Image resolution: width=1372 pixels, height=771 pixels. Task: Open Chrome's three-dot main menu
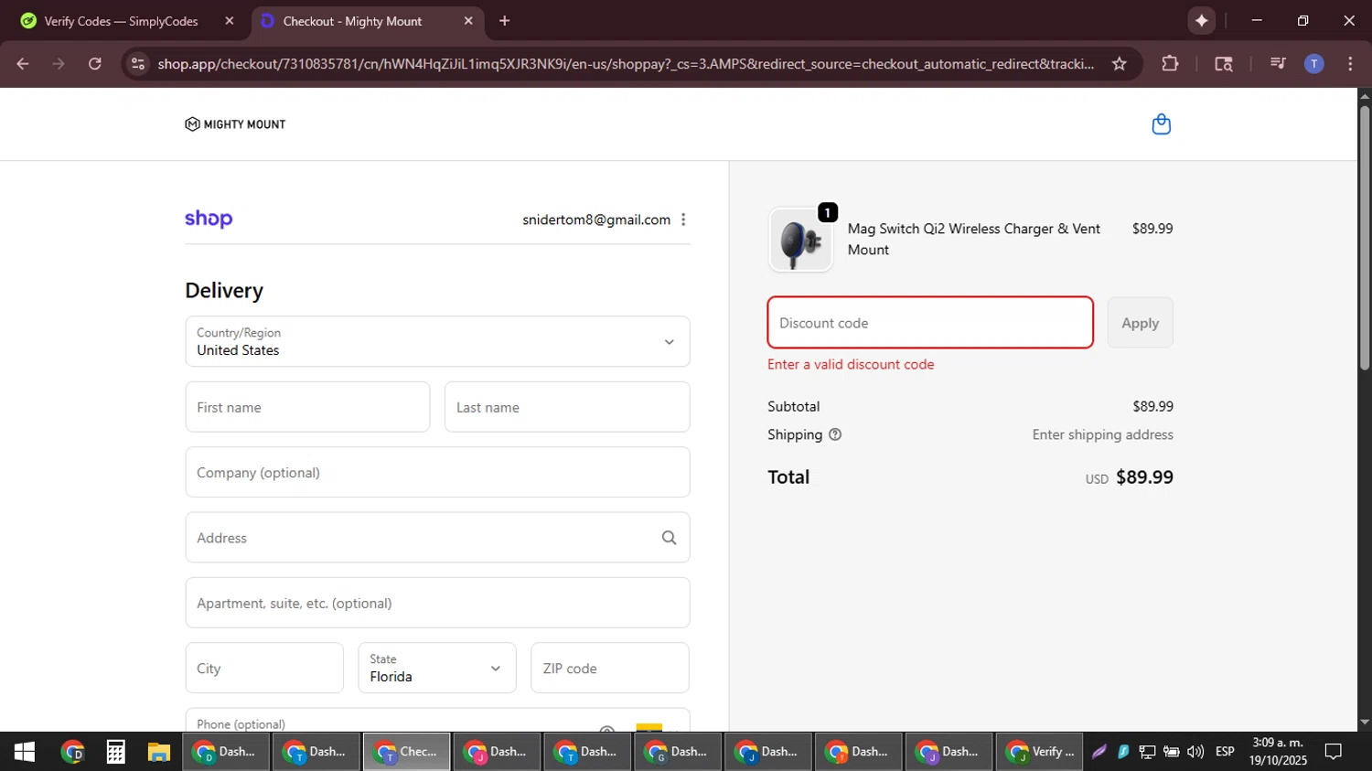point(1350,64)
